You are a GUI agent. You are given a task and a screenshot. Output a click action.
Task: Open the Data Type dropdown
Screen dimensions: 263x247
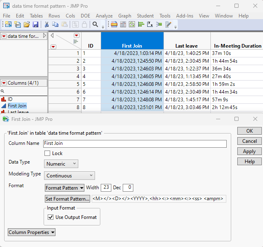click(x=61, y=164)
